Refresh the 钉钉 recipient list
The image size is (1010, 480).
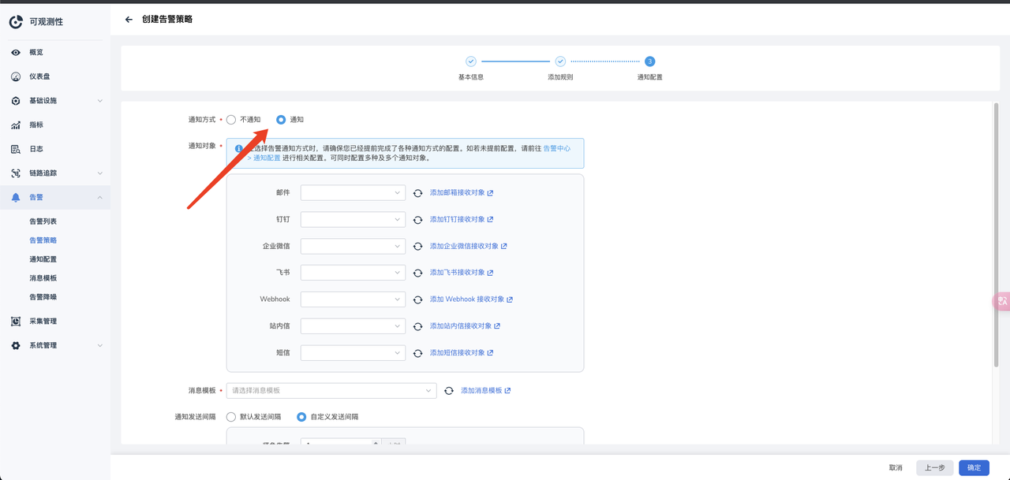tap(417, 219)
